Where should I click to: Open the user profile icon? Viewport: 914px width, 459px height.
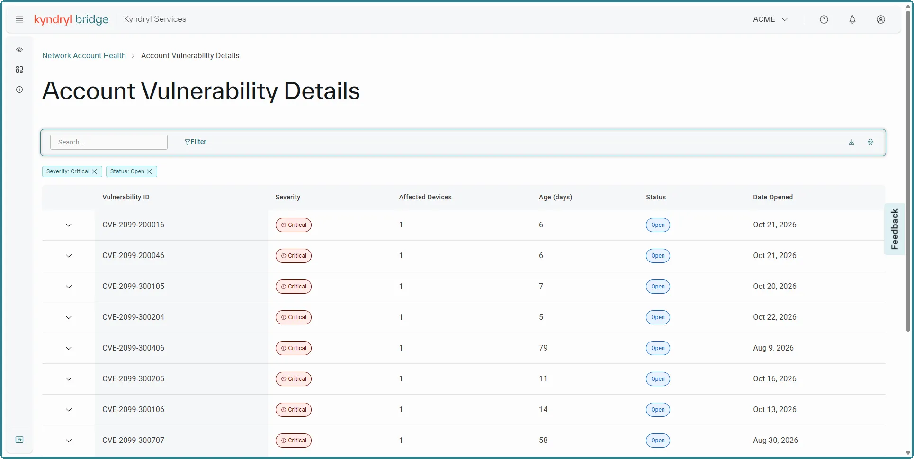pyautogui.click(x=881, y=19)
